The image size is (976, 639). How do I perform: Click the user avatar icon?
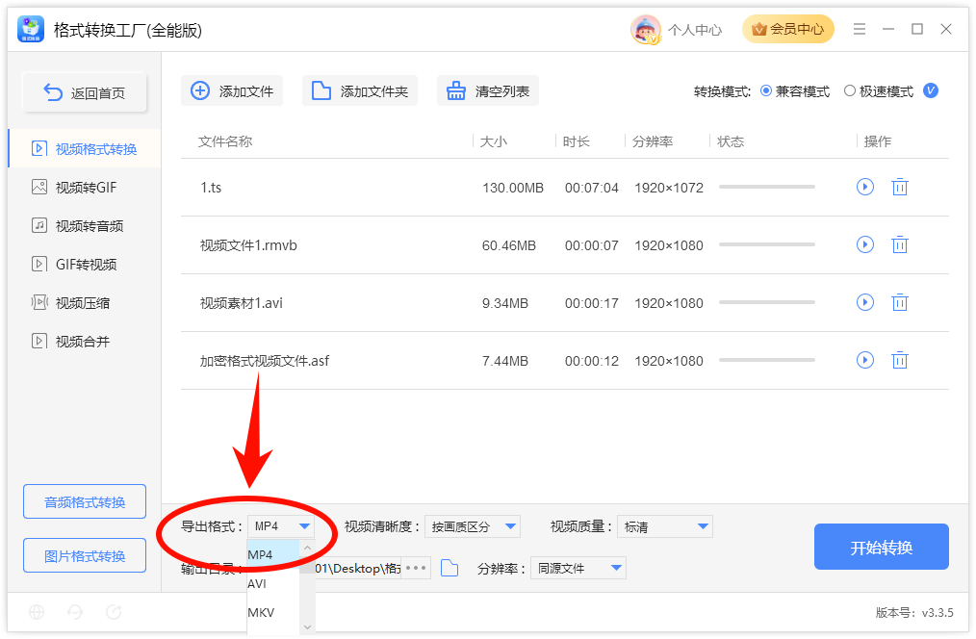click(646, 29)
